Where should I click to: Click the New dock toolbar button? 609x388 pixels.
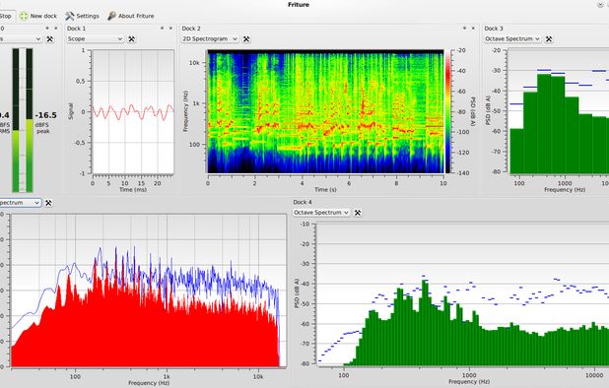(38, 16)
